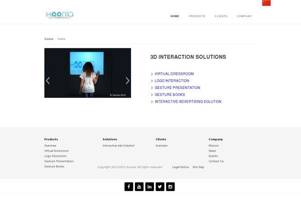301x201 pixels.
Task: Switch language via the Chinese flag
Action: pos(266,3)
